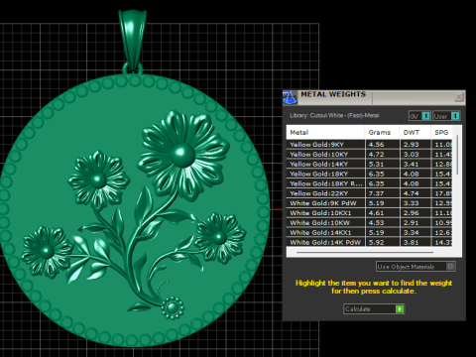Toggle the GV library button

[419, 116]
